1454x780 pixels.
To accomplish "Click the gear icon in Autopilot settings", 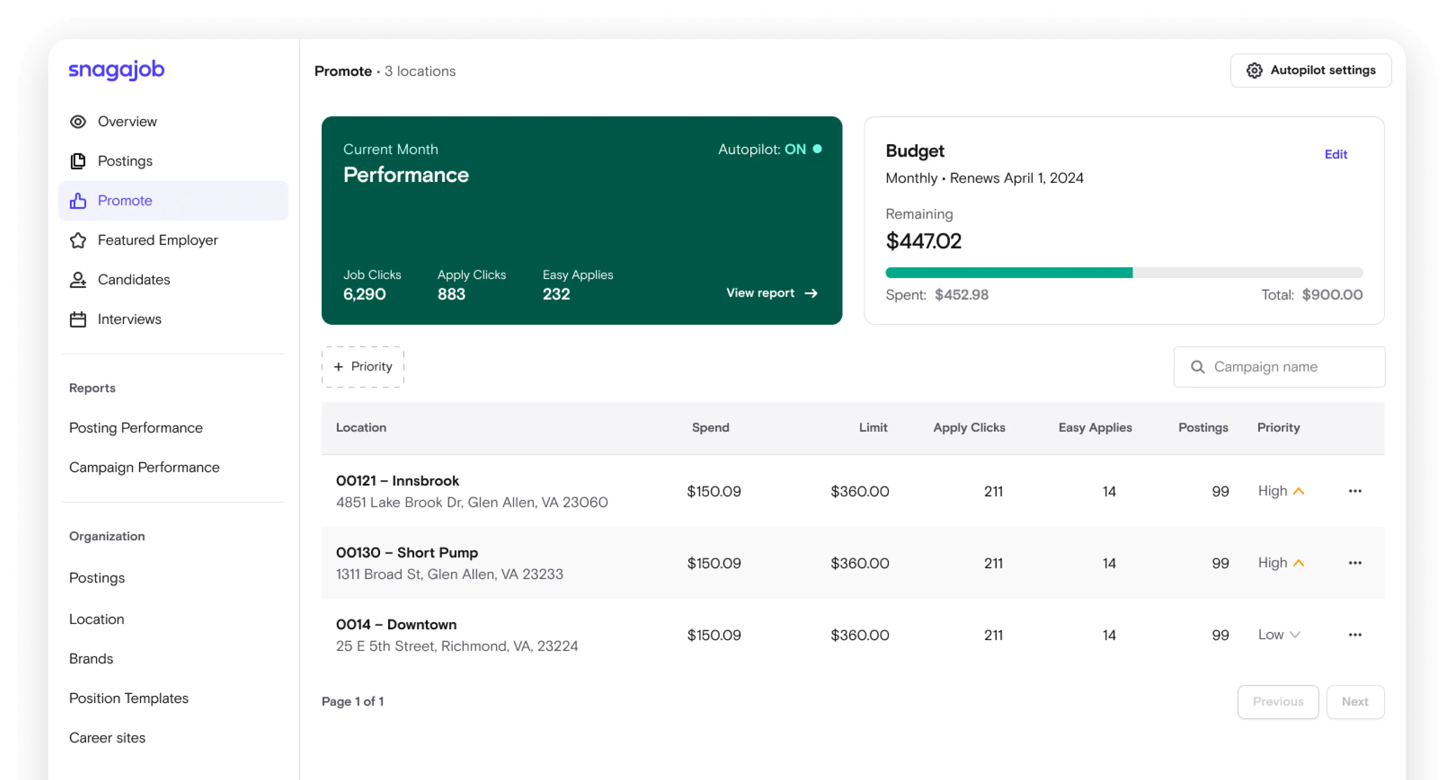I will pyautogui.click(x=1254, y=71).
